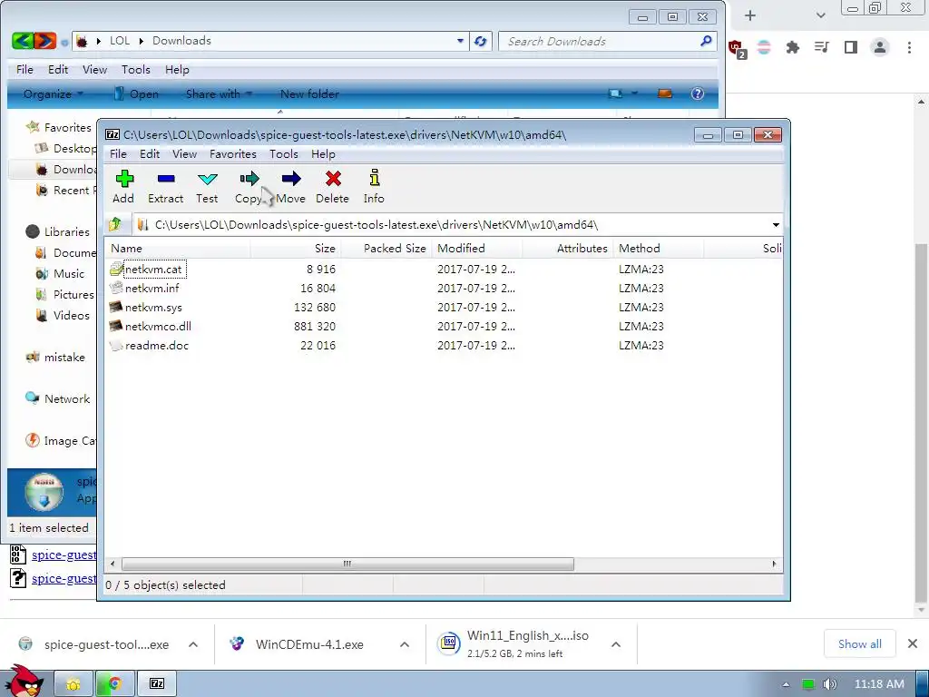Open the Share with dropdown
Screen dimensions: 929x697
(x=219, y=93)
